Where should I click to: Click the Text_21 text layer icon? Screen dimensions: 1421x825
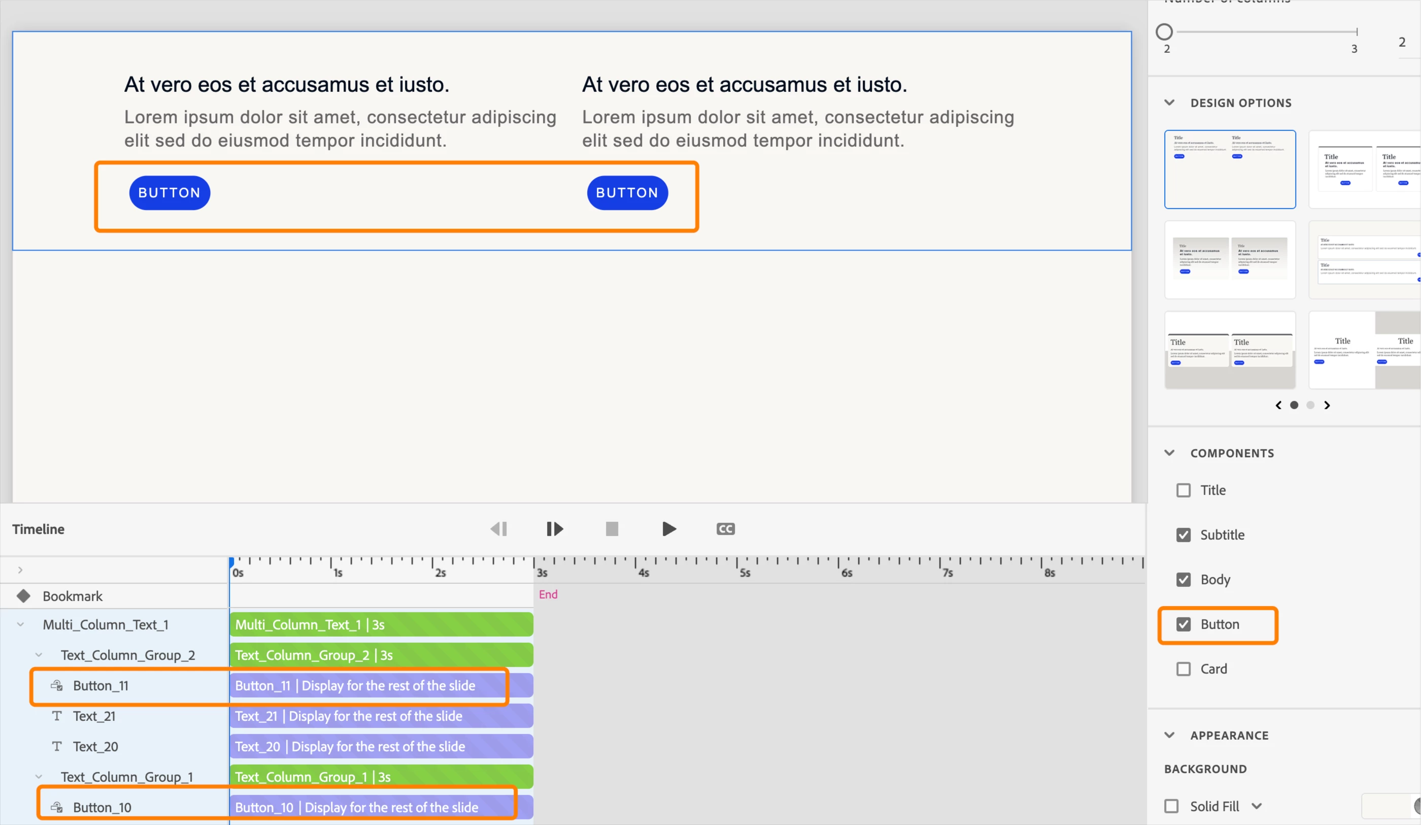click(57, 716)
